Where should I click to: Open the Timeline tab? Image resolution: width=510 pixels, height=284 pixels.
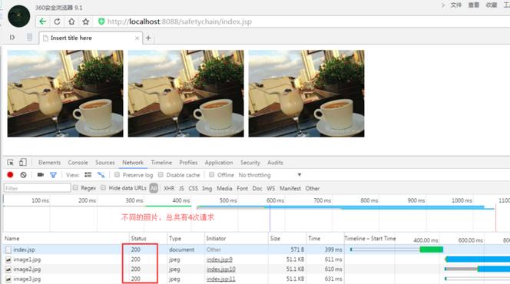tap(161, 163)
